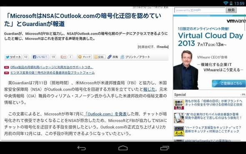The height and width of the screenshot is (154, 246).
Task: Open the 虎の巻 security thumbnail
Action: point(179,131)
